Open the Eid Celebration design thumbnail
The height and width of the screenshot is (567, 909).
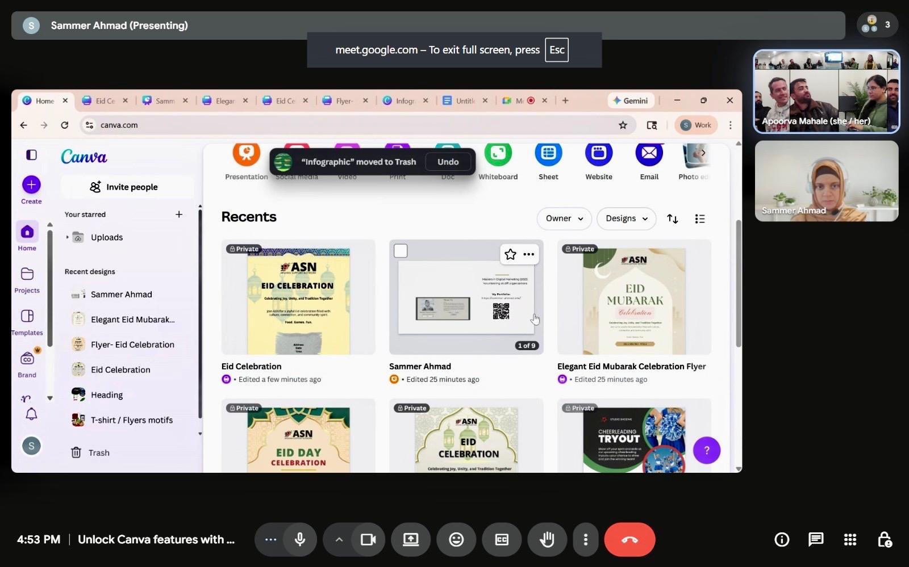pyautogui.click(x=298, y=297)
